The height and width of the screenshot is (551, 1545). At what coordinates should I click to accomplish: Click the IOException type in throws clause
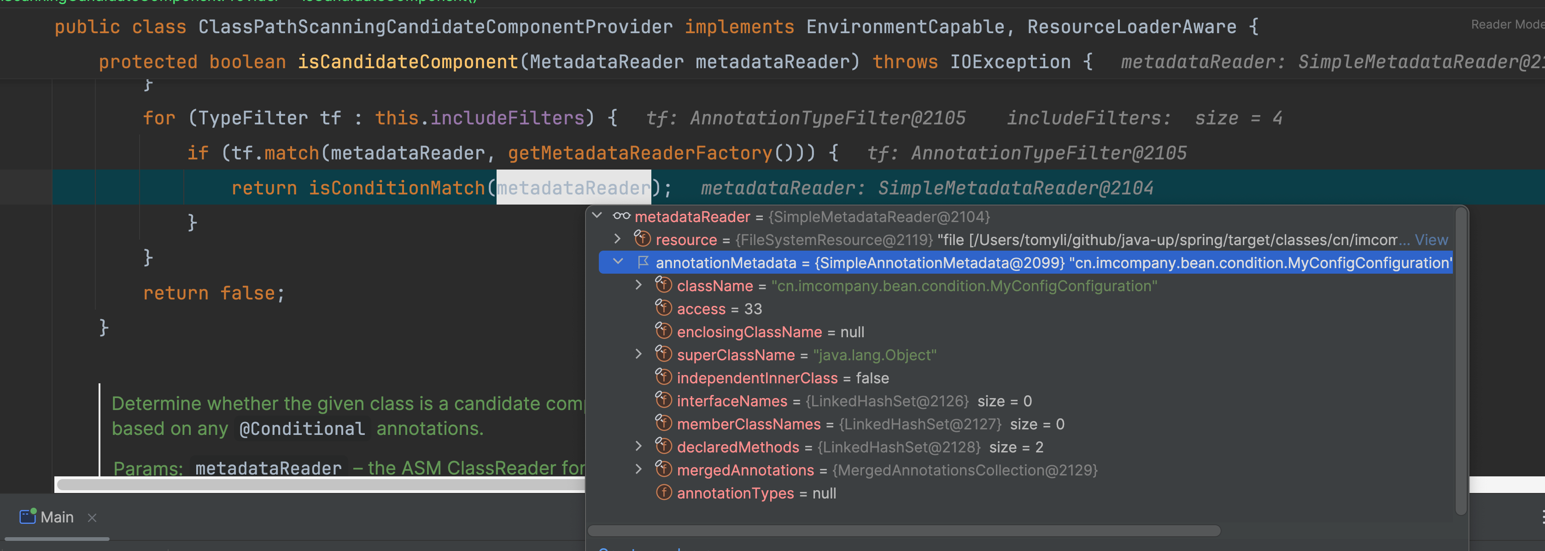1010,62
